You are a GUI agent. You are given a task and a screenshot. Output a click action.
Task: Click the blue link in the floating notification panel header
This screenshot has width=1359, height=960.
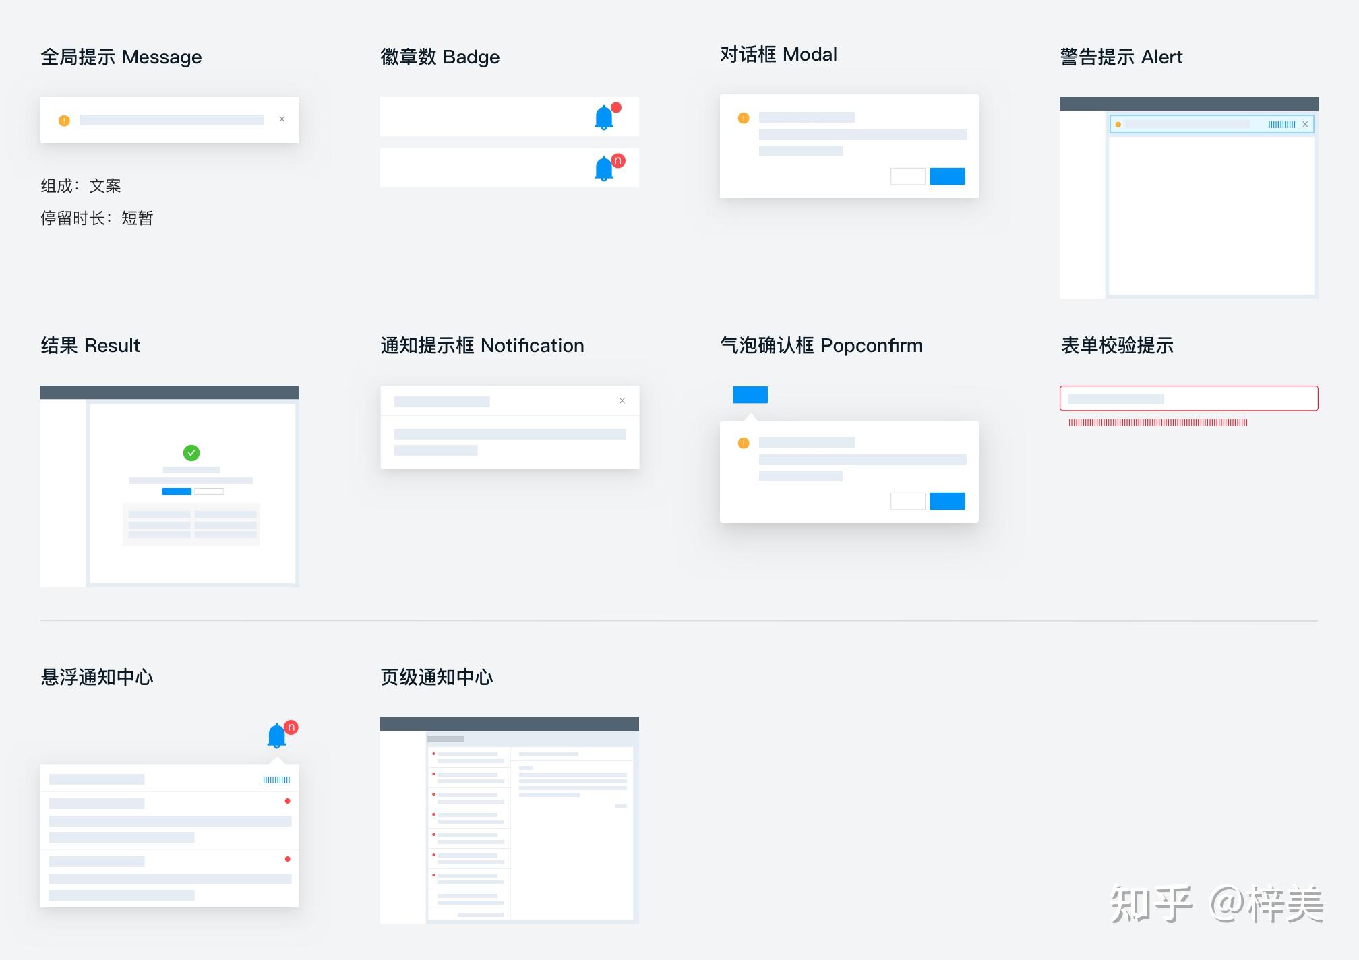pyautogui.click(x=276, y=780)
